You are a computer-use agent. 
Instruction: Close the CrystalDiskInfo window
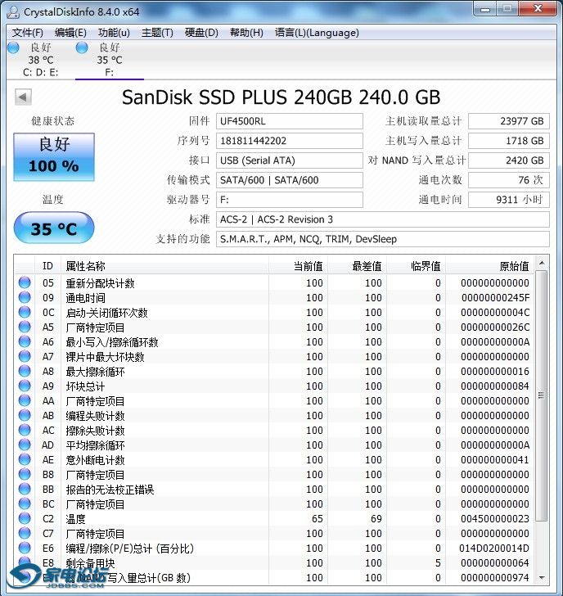click(538, 8)
